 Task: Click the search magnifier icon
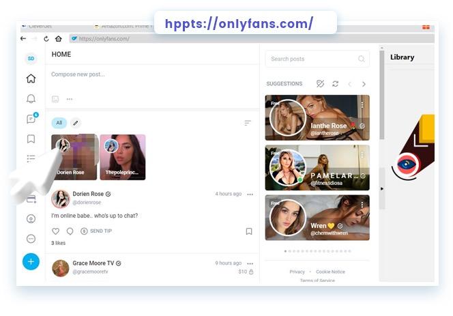pyautogui.click(x=361, y=59)
